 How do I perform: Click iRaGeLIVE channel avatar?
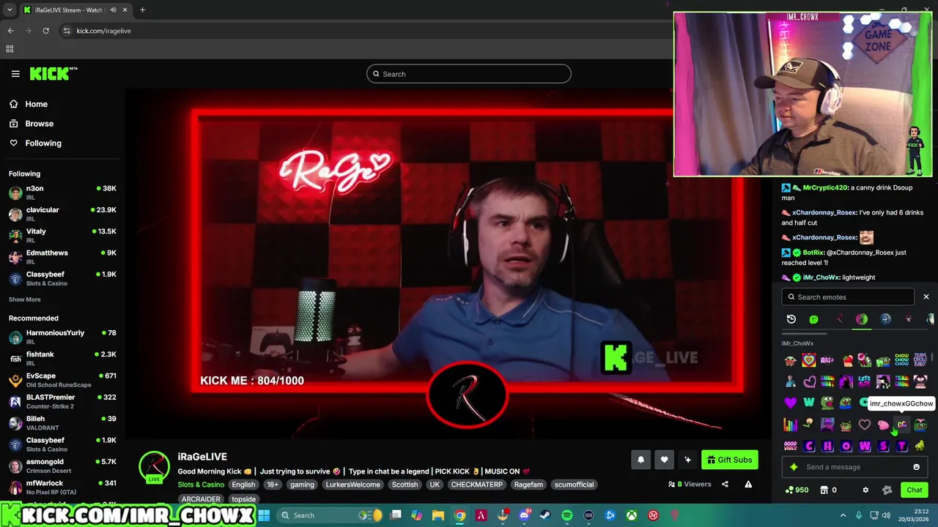154,467
